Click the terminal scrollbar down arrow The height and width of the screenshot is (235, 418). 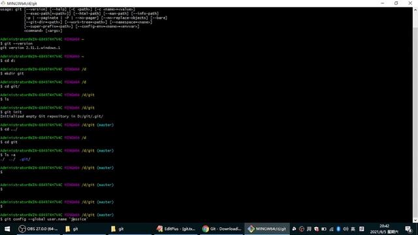pos(415,220)
